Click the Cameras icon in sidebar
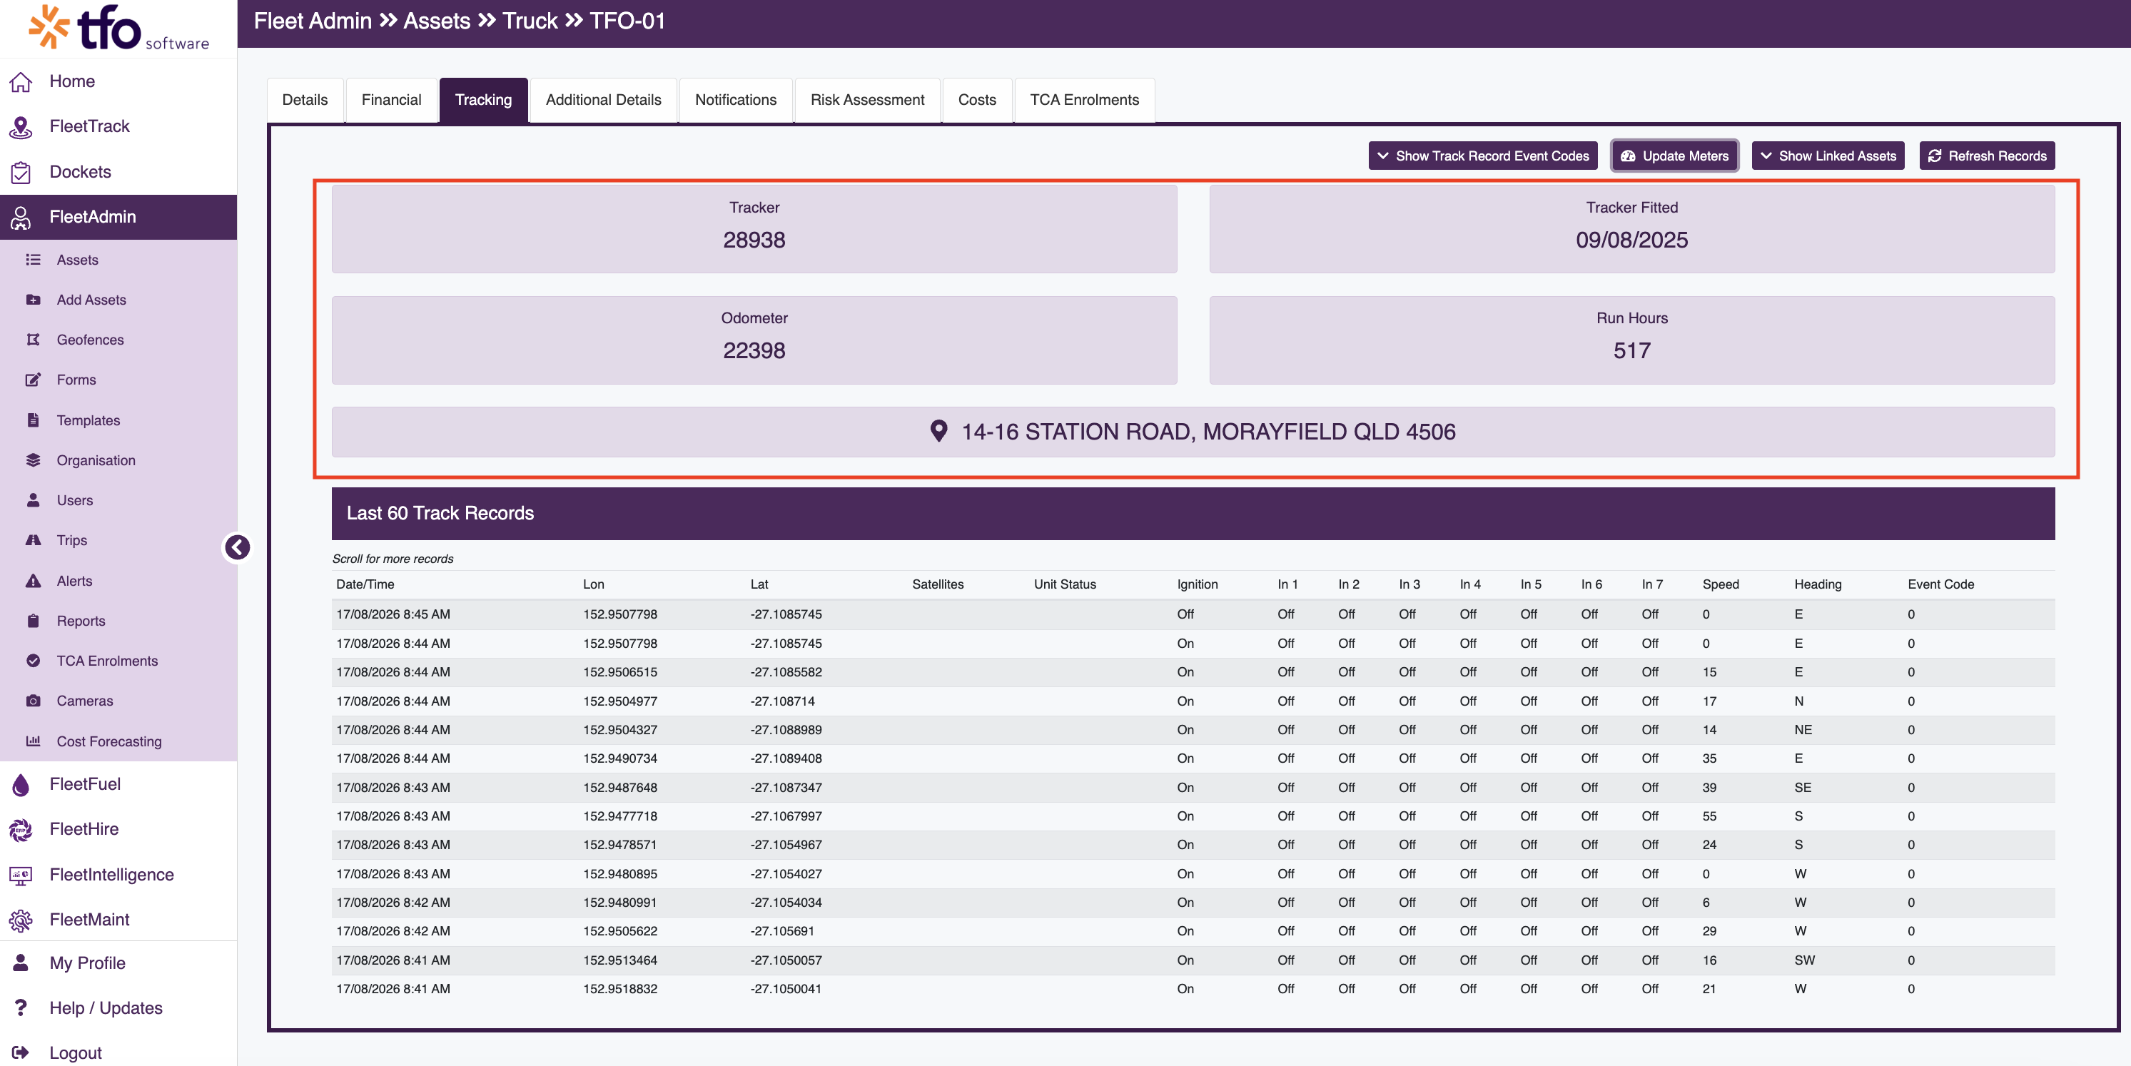 click(33, 701)
